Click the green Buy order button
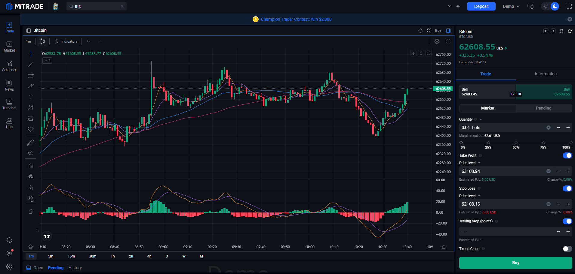 coord(515,263)
